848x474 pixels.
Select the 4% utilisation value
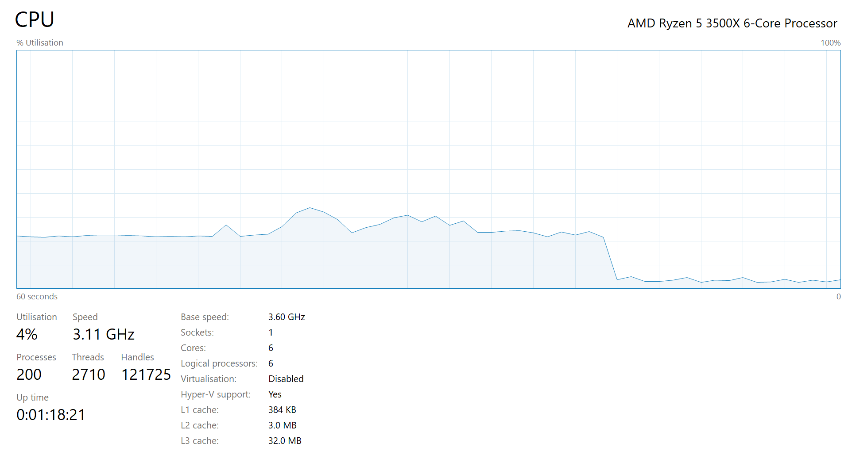pos(27,334)
